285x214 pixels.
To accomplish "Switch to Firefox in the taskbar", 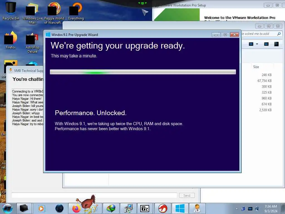I will click(76, 208).
